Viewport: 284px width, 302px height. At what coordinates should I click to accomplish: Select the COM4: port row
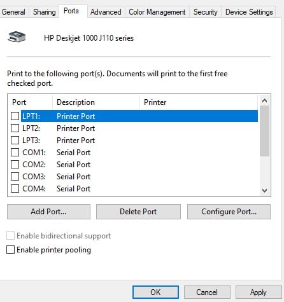(134, 188)
